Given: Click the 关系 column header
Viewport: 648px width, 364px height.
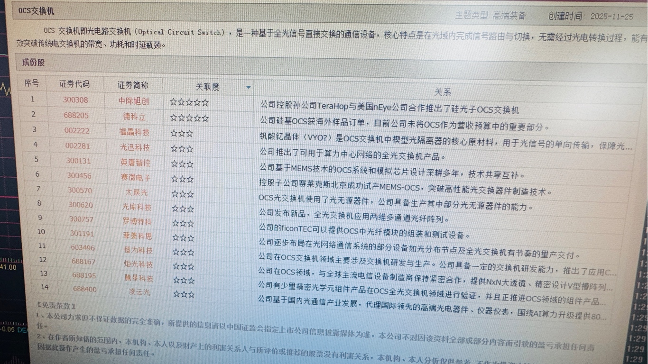Looking at the screenshot, I should [443, 92].
